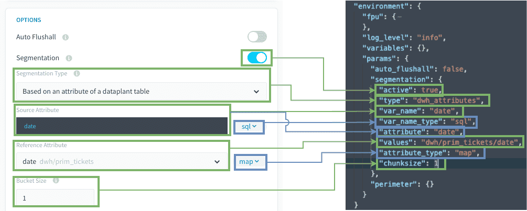The height and width of the screenshot is (211, 527).
Task: Click the OPTIONS section header
Action: click(x=28, y=20)
